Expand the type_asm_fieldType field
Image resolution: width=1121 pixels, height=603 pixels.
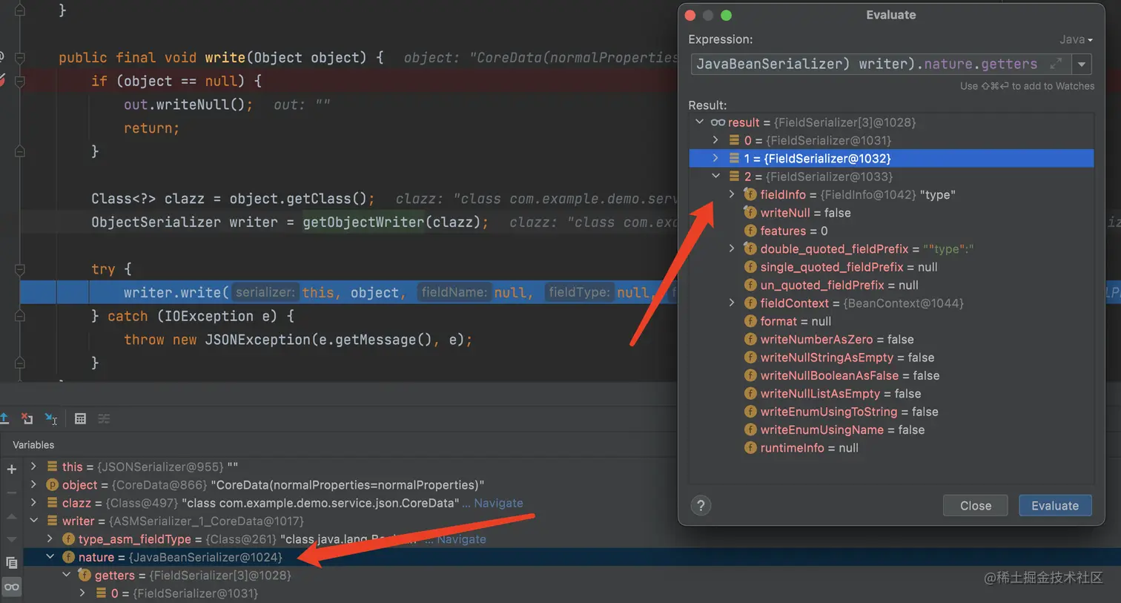pyautogui.click(x=50, y=539)
